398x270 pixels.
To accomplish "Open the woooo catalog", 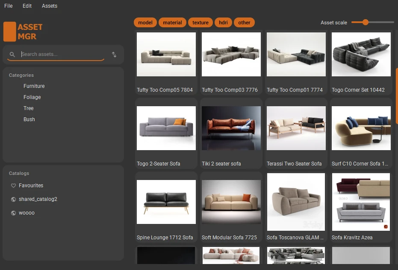I will coord(27,213).
